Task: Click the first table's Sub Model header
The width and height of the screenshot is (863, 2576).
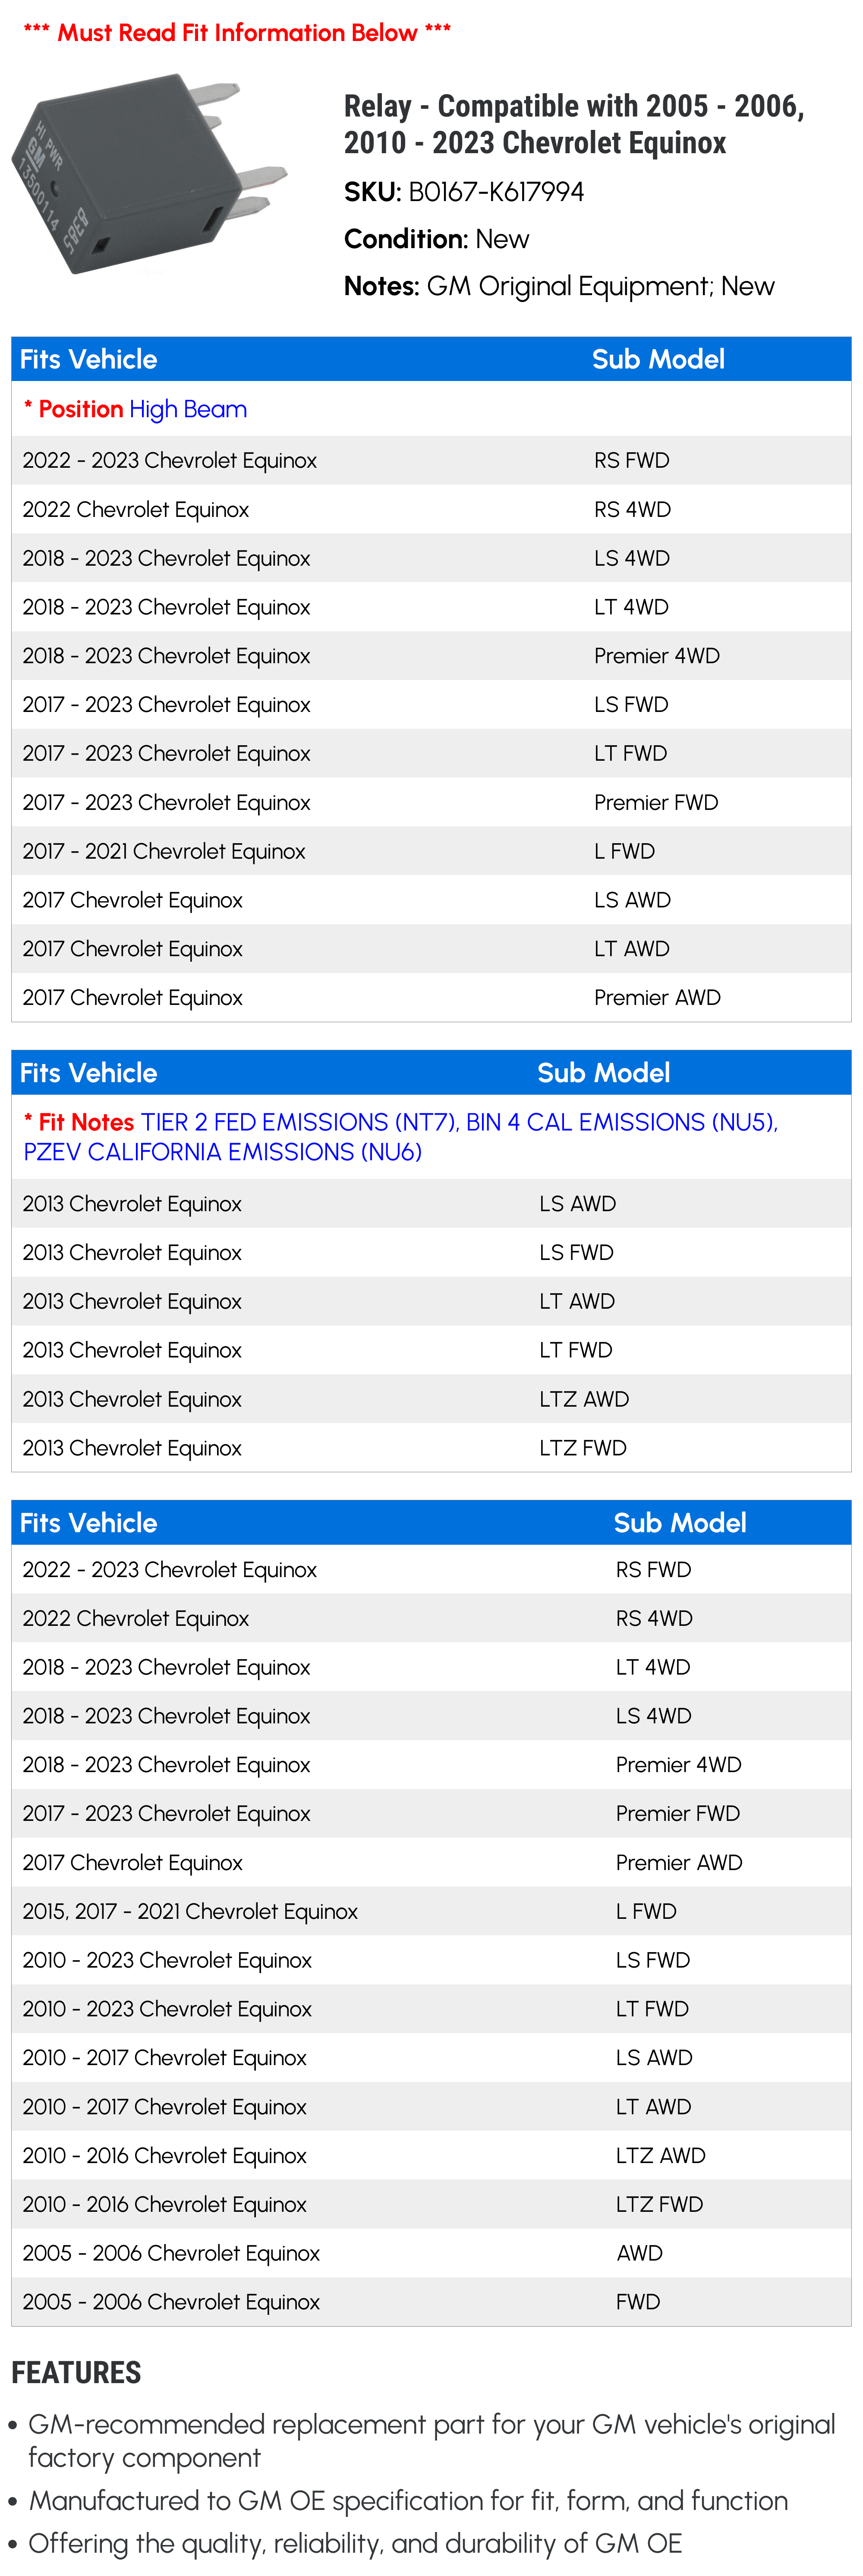Action: [658, 359]
